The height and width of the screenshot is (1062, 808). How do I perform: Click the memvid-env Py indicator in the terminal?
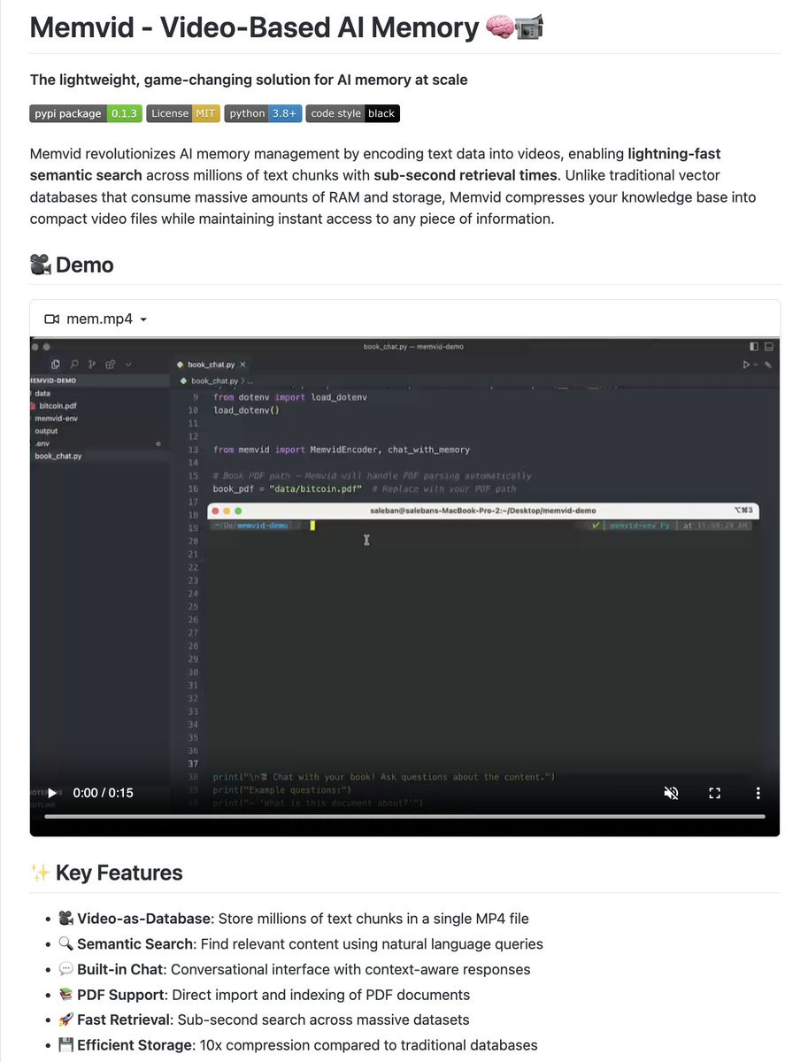tap(639, 526)
